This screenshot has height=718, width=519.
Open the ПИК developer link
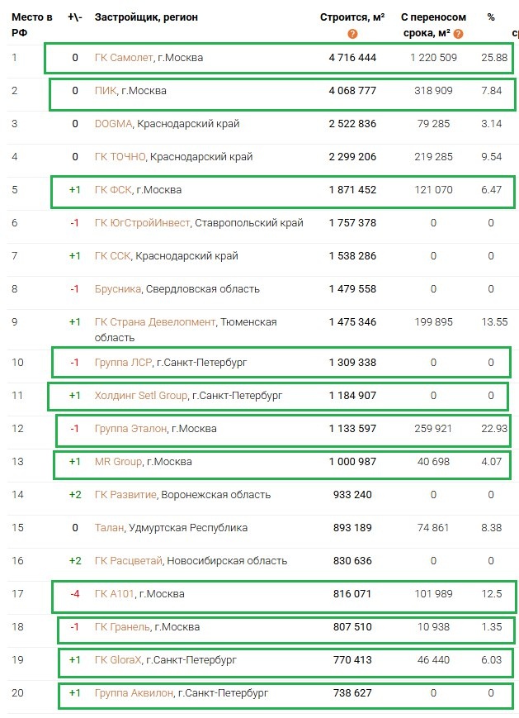pyautogui.click(x=106, y=91)
